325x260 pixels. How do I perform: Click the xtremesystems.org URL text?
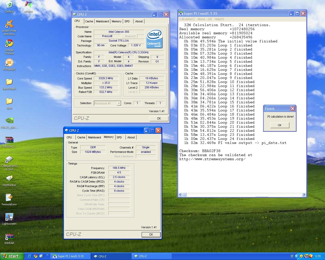212,159
